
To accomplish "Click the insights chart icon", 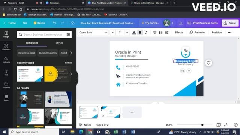I will pos(181,23).
